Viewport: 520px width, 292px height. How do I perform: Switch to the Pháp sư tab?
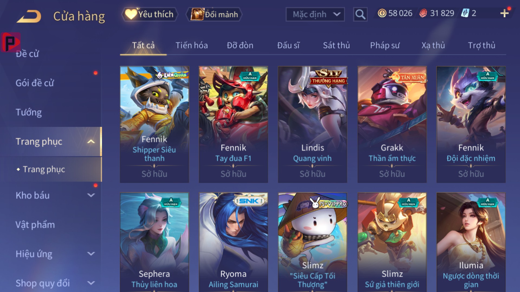[385, 45]
